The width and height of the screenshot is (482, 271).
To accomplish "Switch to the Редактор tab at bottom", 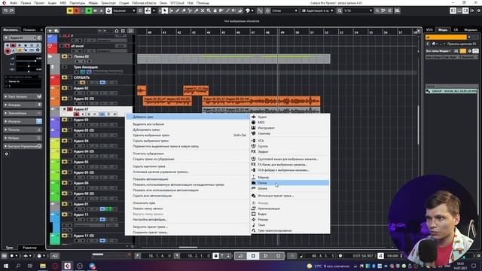I will pyautogui.click(x=30, y=248).
